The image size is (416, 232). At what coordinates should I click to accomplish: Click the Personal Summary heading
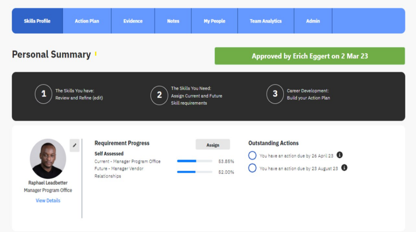pyautogui.click(x=52, y=54)
